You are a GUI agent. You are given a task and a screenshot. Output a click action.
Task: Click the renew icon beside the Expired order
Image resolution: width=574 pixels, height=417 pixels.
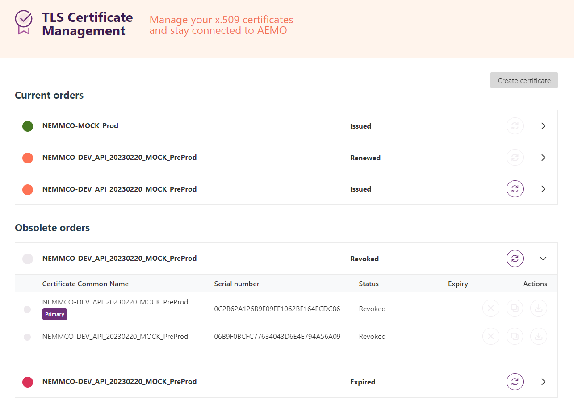point(515,382)
